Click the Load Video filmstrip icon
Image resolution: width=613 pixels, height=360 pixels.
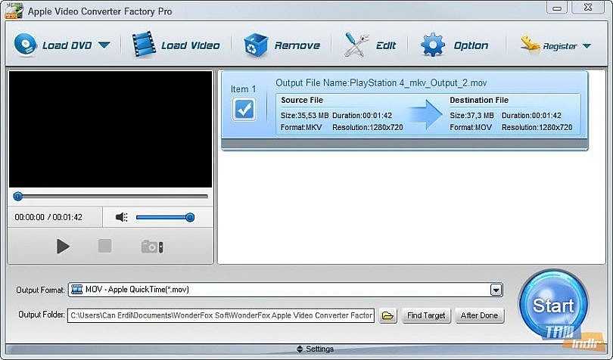pyautogui.click(x=144, y=45)
